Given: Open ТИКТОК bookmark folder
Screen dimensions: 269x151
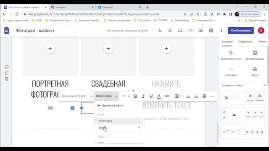Looking at the screenshot, I should click(161, 21).
